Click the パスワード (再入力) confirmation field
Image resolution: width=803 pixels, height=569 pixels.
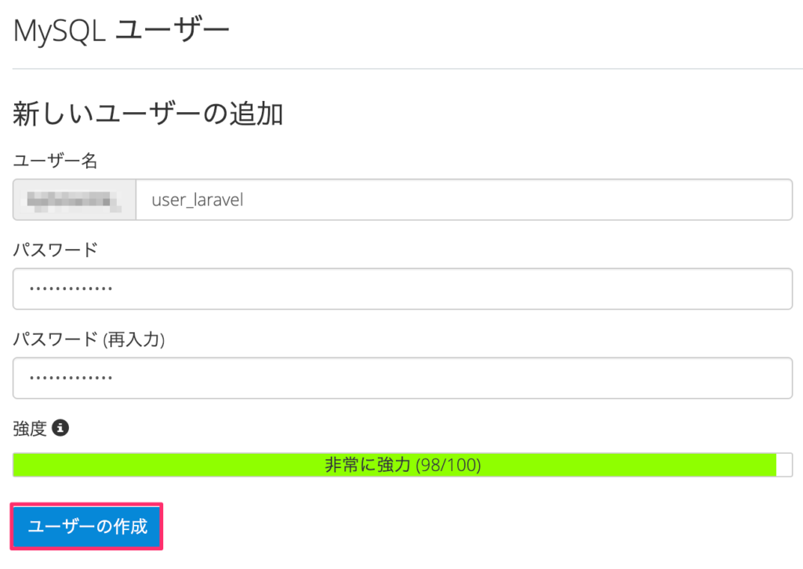pyautogui.click(x=402, y=378)
